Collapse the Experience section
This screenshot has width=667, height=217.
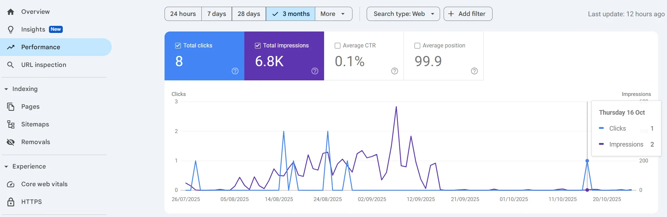[x=6, y=166]
